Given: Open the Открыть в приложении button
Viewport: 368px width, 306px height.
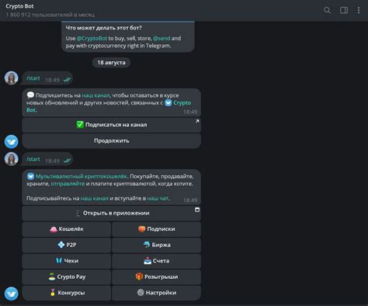Looking at the screenshot, I should coord(112,213).
